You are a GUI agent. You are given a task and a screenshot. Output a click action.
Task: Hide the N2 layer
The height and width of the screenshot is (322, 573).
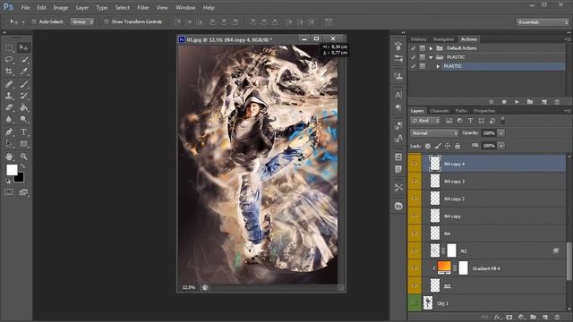click(x=415, y=250)
